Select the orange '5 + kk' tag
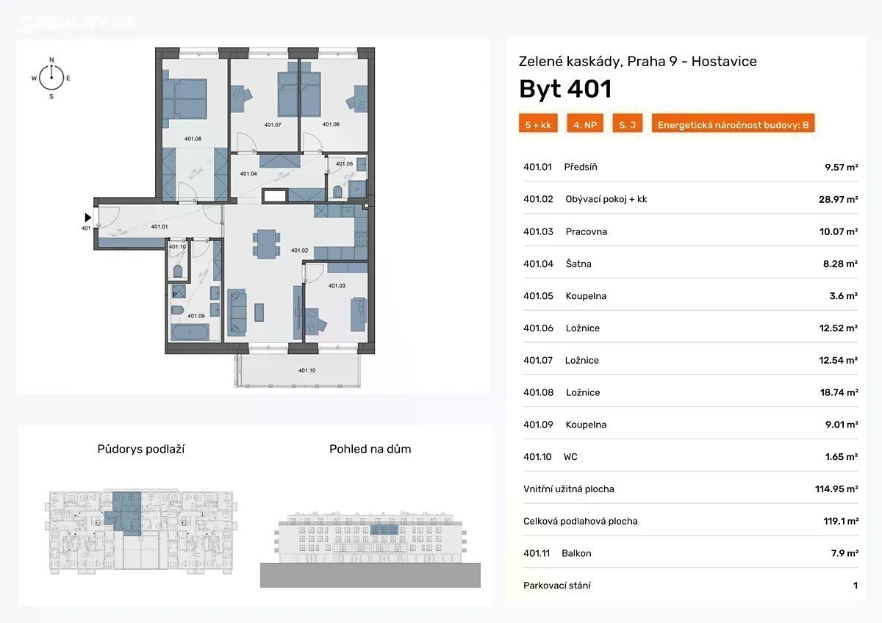This screenshot has width=882, height=623. [538, 125]
